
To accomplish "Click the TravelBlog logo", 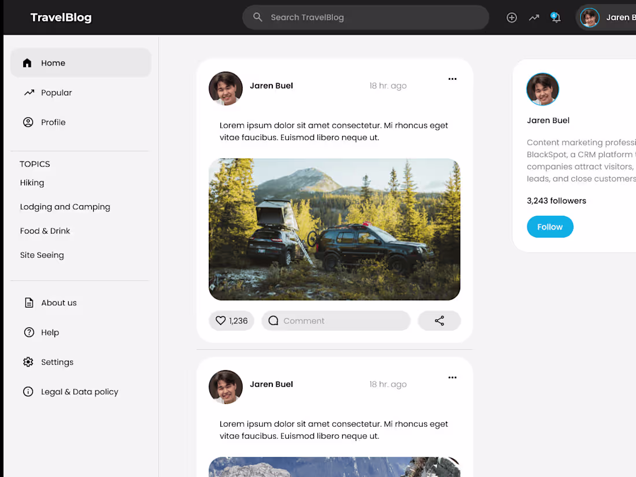I will 61,17.
